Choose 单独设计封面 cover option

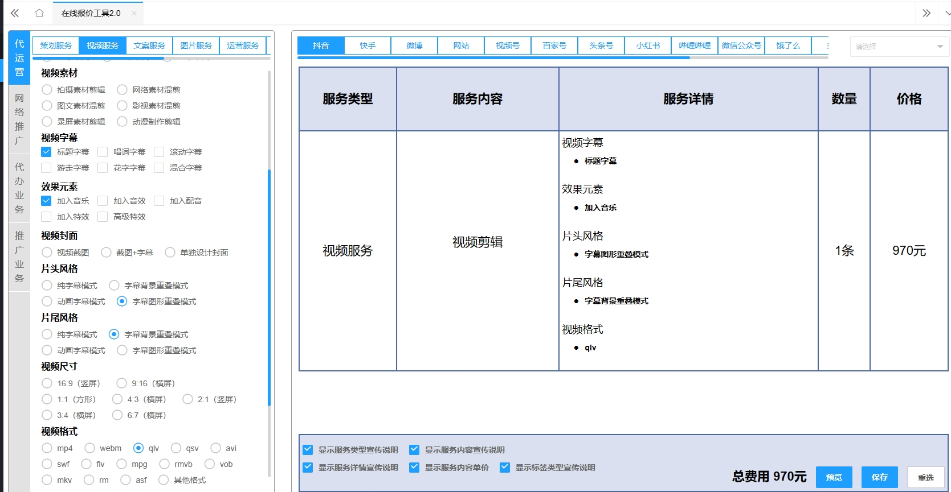click(x=170, y=253)
